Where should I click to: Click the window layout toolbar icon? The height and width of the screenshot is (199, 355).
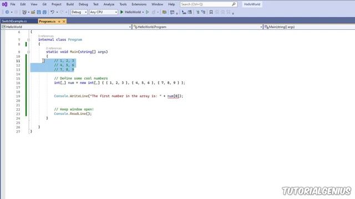tap(173, 12)
